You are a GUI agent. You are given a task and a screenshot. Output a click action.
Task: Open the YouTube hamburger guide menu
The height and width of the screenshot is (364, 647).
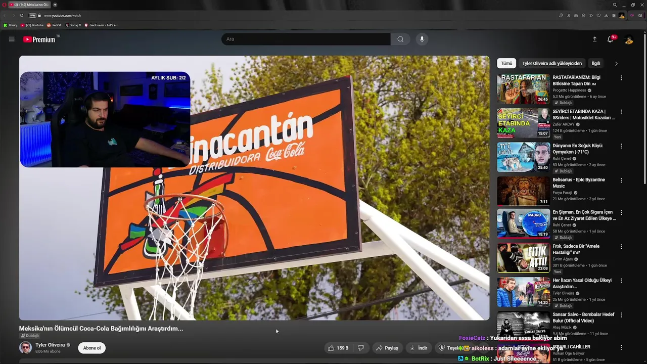(12, 39)
